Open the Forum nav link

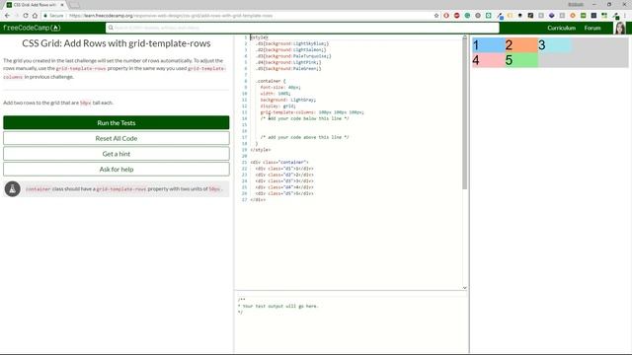pyautogui.click(x=592, y=28)
